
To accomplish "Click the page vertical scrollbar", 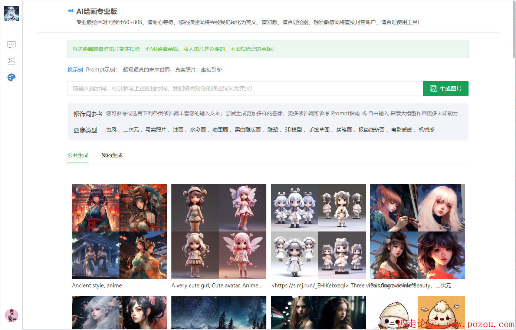I will (x=514, y=30).
